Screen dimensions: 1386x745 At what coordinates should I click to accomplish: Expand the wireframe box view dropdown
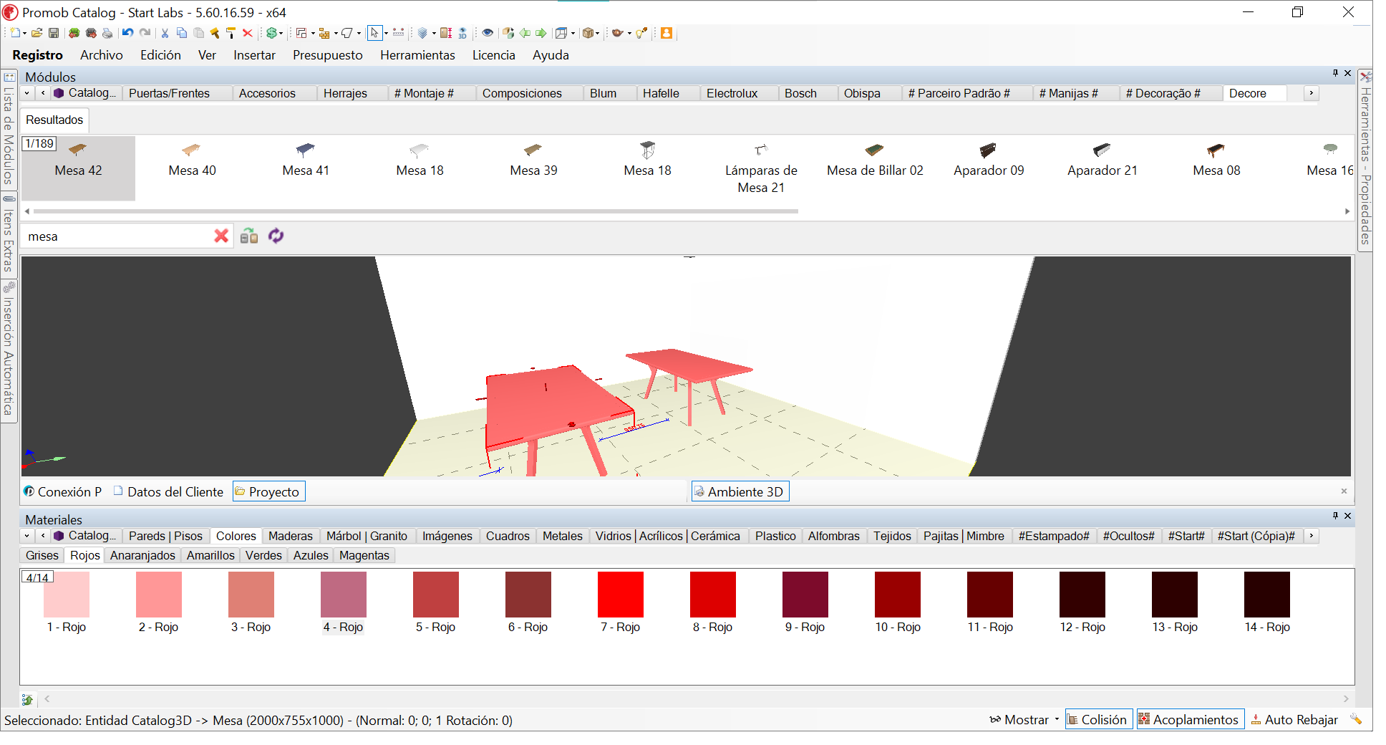click(x=573, y=34)
